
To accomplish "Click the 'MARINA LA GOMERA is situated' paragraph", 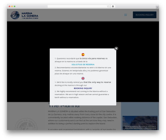I will (x=82, y=117).
